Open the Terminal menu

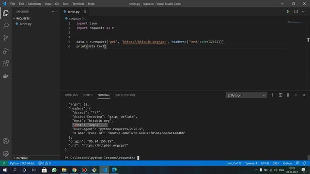(x=78, y=4)
